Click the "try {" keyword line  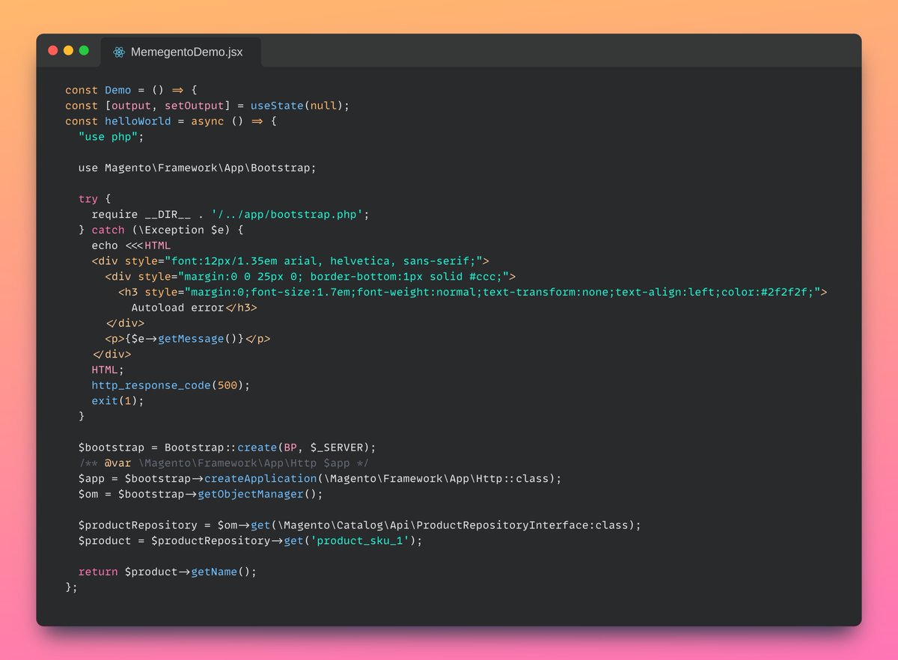[94, 199]
